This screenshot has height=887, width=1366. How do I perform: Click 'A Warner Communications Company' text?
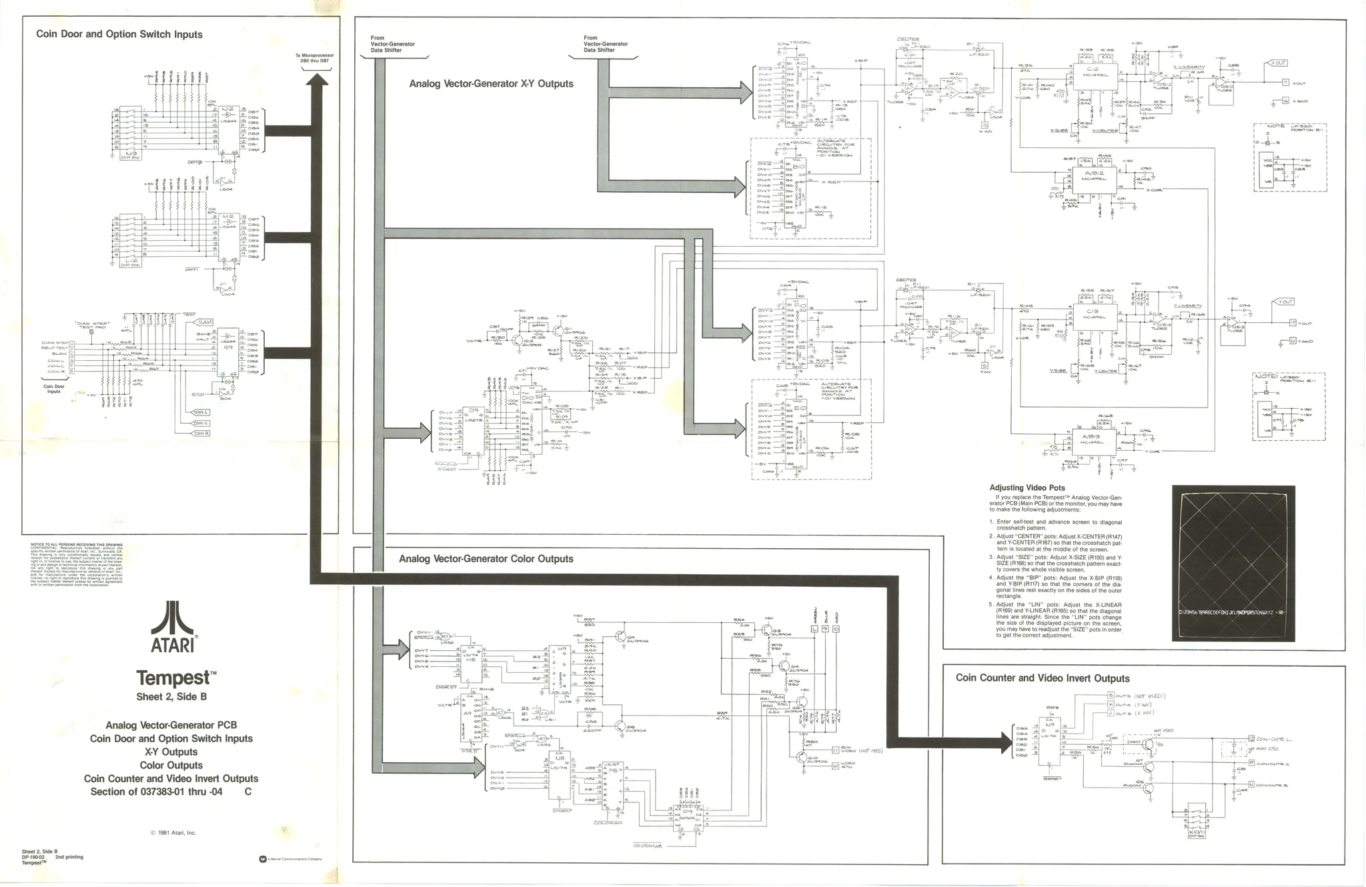click(295, 859)
